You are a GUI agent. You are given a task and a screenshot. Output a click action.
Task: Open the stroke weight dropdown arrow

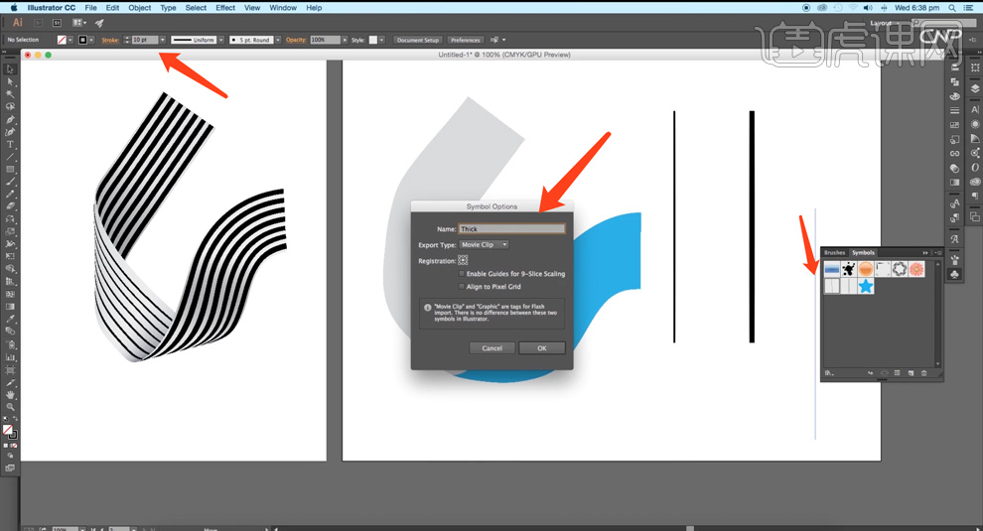[x=163, y=40]
